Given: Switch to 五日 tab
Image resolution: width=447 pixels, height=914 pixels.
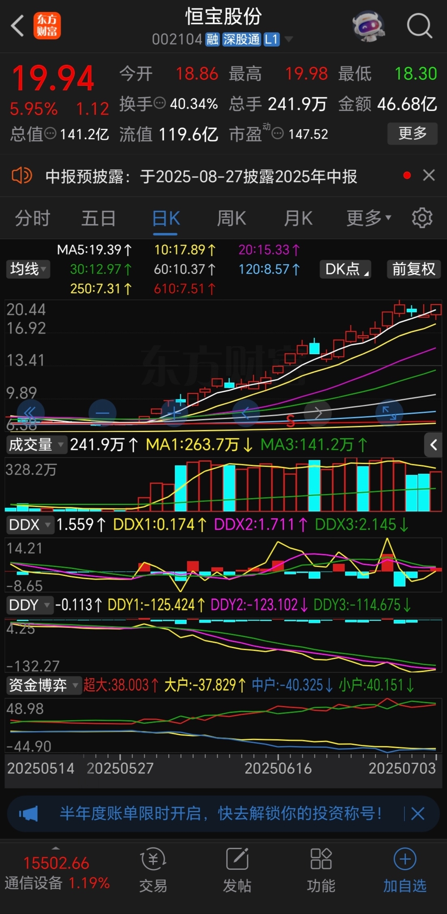Looking at the screenshot, I should tap(98, 218).
